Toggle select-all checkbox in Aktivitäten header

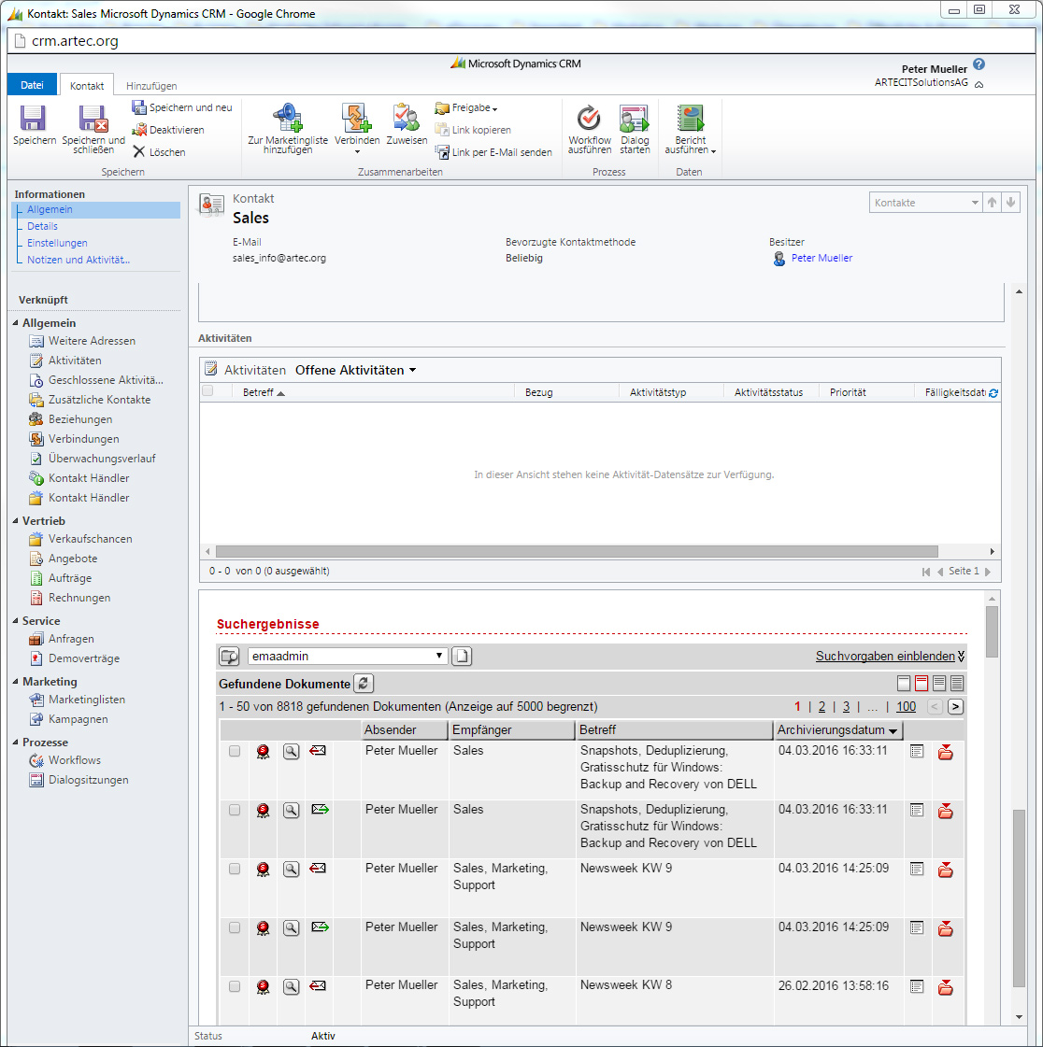pyautogui.click(x=208, y=391)
